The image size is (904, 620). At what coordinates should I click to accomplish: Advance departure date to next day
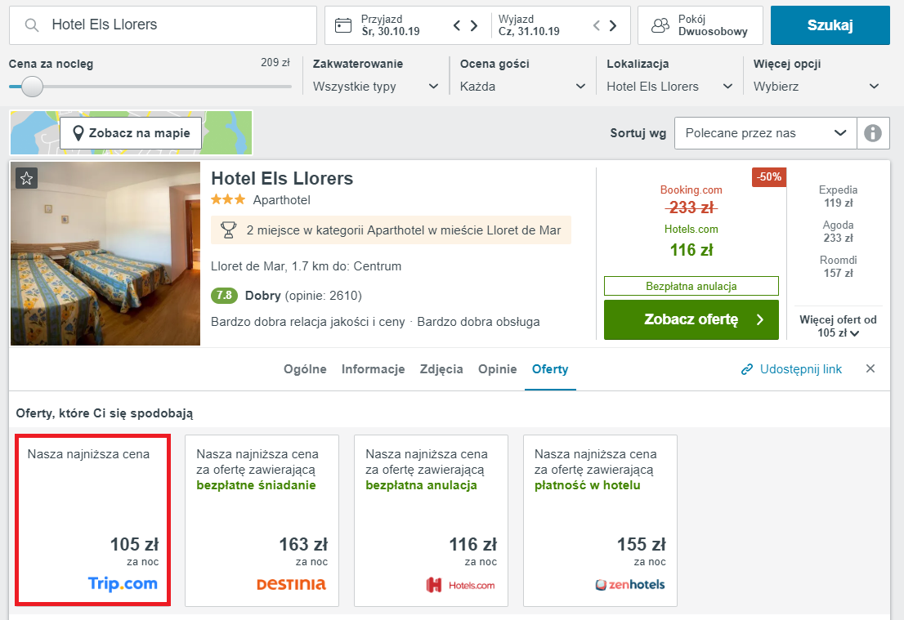(613, 25)
